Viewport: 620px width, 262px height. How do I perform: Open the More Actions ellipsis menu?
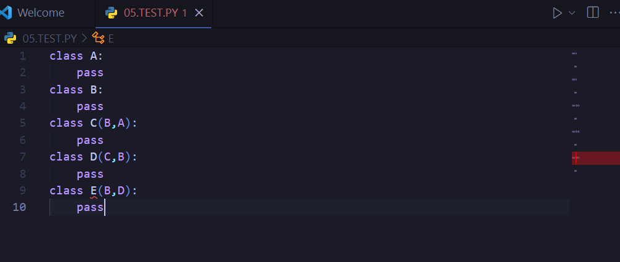(x=614, y=13)
